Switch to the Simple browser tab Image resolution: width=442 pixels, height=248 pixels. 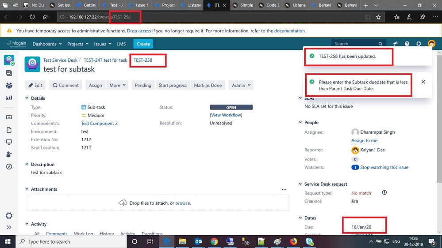pos(243,5)
